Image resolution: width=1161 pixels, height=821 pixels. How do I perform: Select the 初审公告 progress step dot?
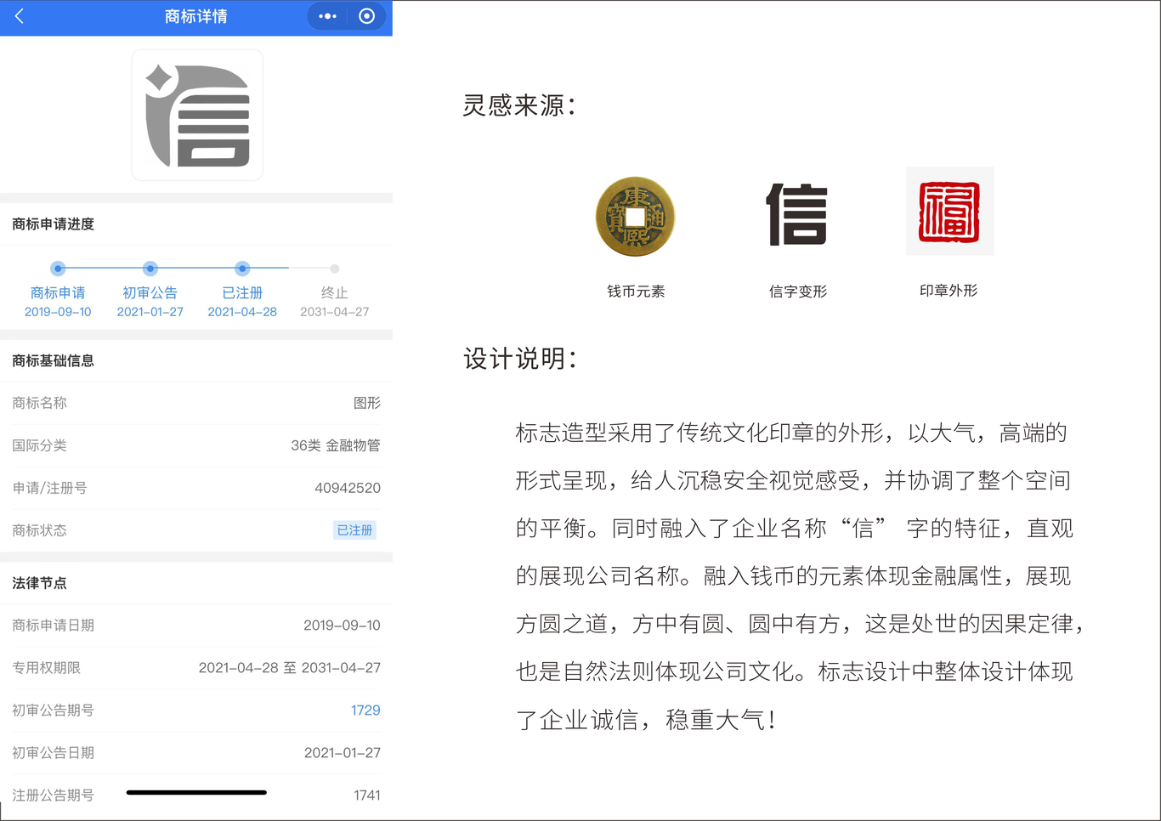(x=150, y=269)
